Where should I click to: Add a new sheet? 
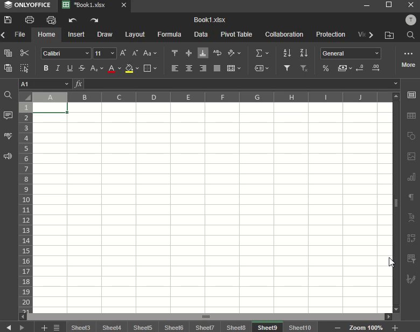(44, 328)
